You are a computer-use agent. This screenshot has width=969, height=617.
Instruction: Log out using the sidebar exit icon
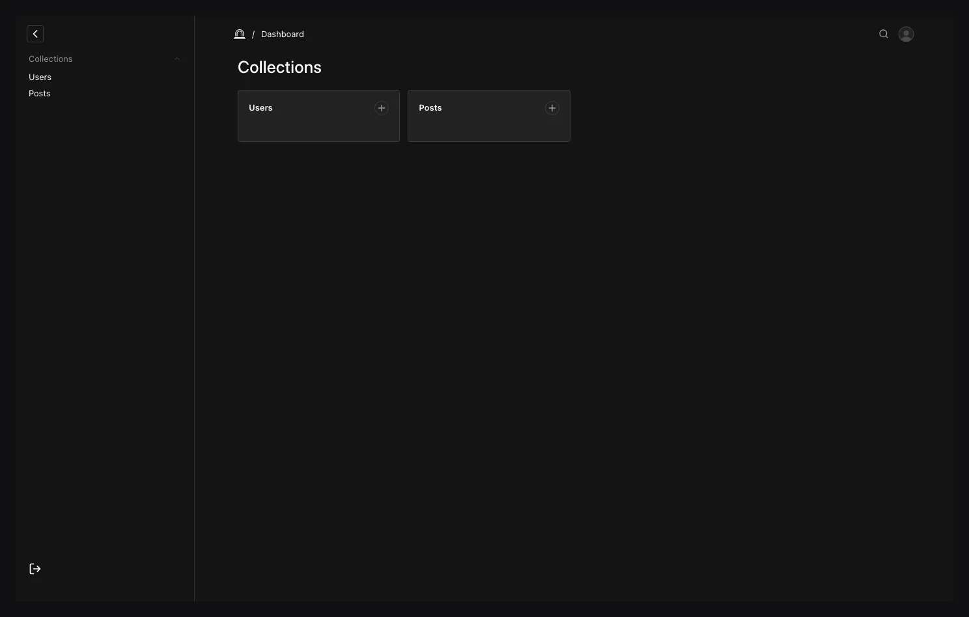(x=35, y=569)
